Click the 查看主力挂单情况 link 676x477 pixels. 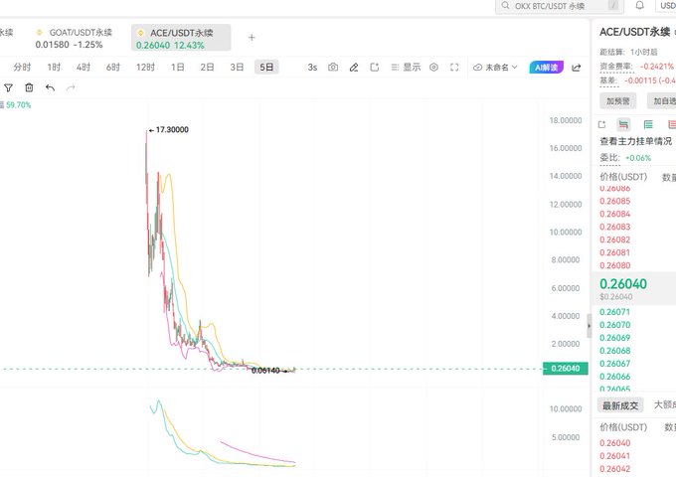point(636,141)
